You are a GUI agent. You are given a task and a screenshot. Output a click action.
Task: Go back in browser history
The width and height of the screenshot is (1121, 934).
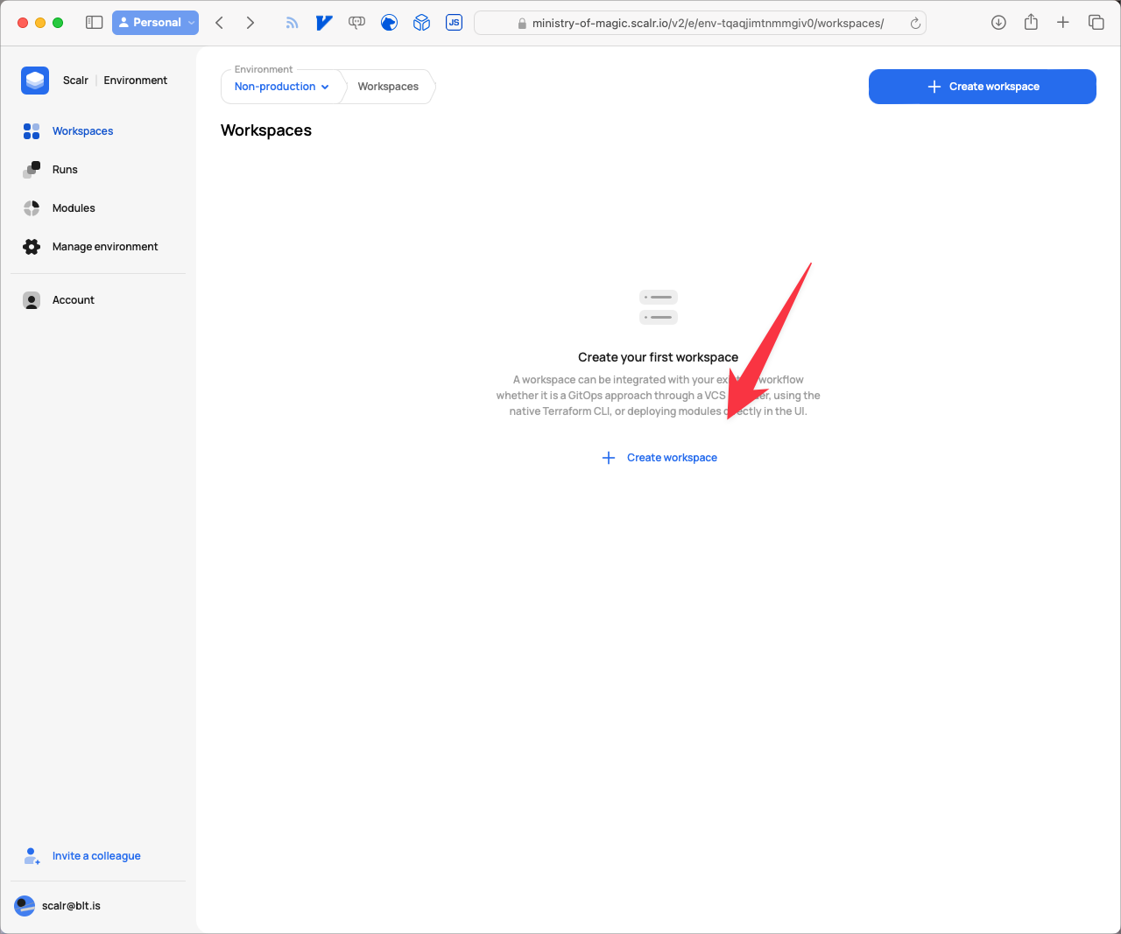pyautogui.click(x=220, y=23)
